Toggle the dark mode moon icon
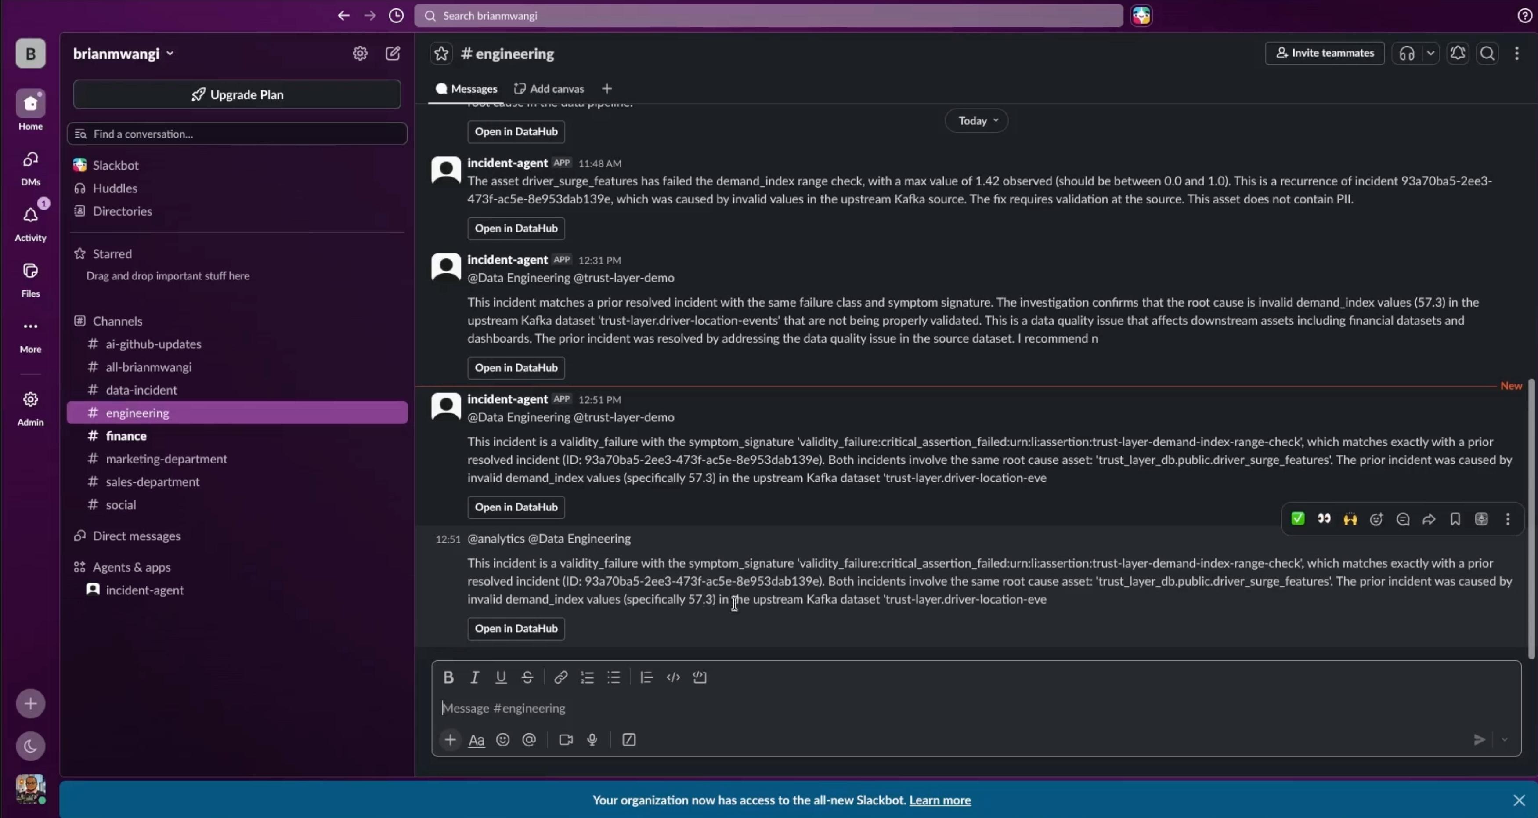The image size is (1538, 818). click(x=30, y=746)
